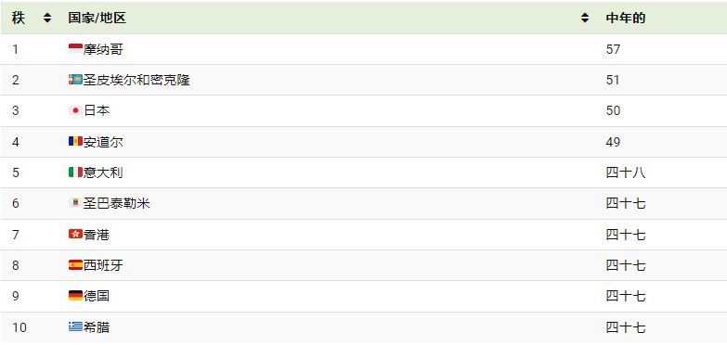Click the Saint Barthélemy flag icon
Screen dimensions: 727x345
(75, 203)
